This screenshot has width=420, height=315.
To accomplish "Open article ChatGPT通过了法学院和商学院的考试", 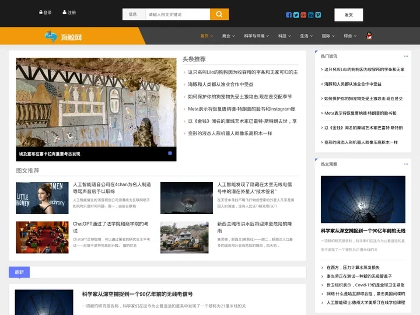I will (x=110, y=227).
